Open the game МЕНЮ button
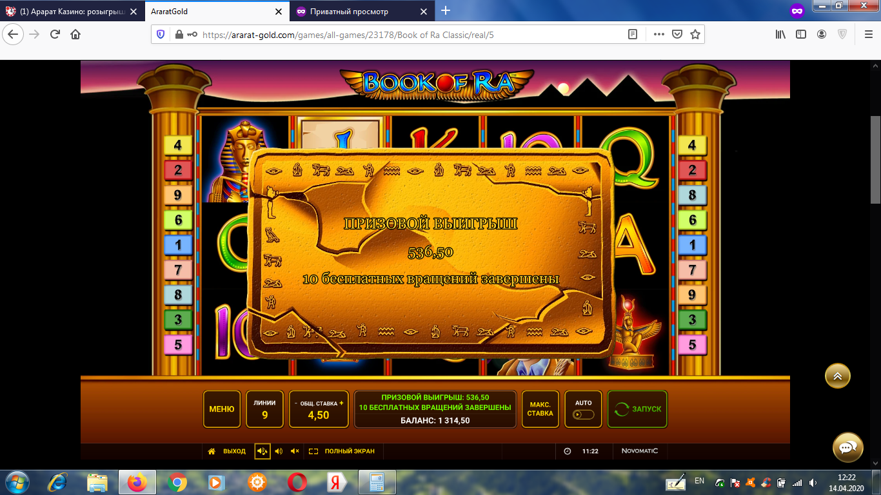Screen dimensions: 881x495 222,409
